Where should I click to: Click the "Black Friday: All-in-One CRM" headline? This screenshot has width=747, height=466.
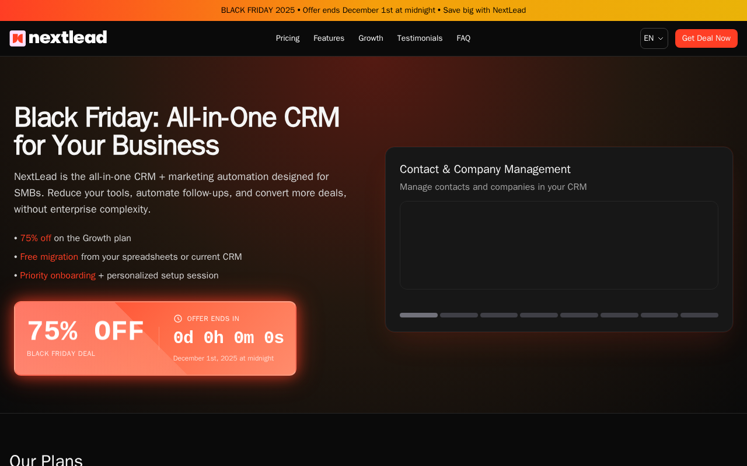click(177, 132)
